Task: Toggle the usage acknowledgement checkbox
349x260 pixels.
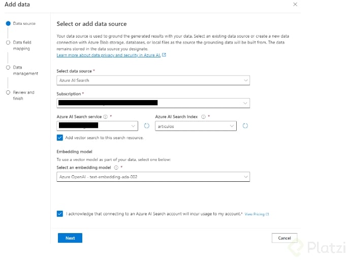Action: tap(60, 214)
